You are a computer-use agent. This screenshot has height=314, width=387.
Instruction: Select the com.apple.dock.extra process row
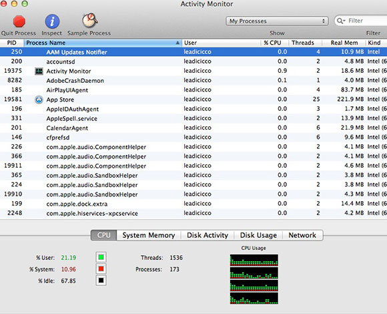point(193,204)
